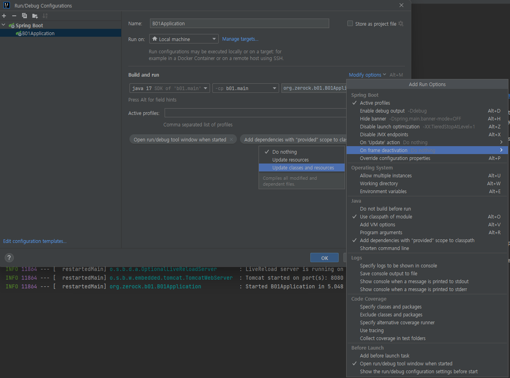Screen dimensions: 510x378
Task: Click the gear beside Store as project file
Action: (401, 24)
